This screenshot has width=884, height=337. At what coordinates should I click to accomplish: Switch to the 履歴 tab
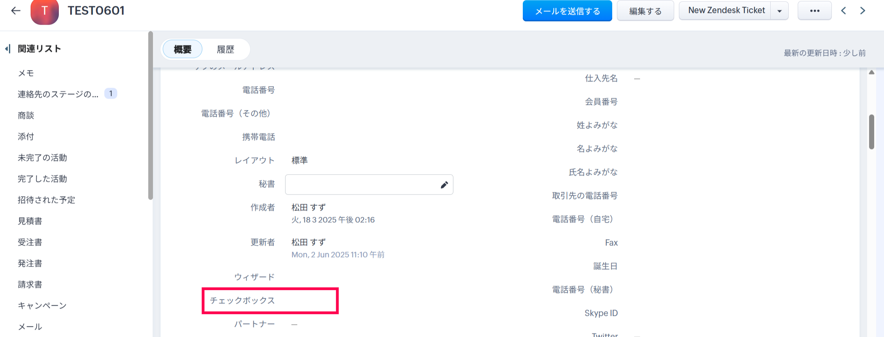point(226,49)
